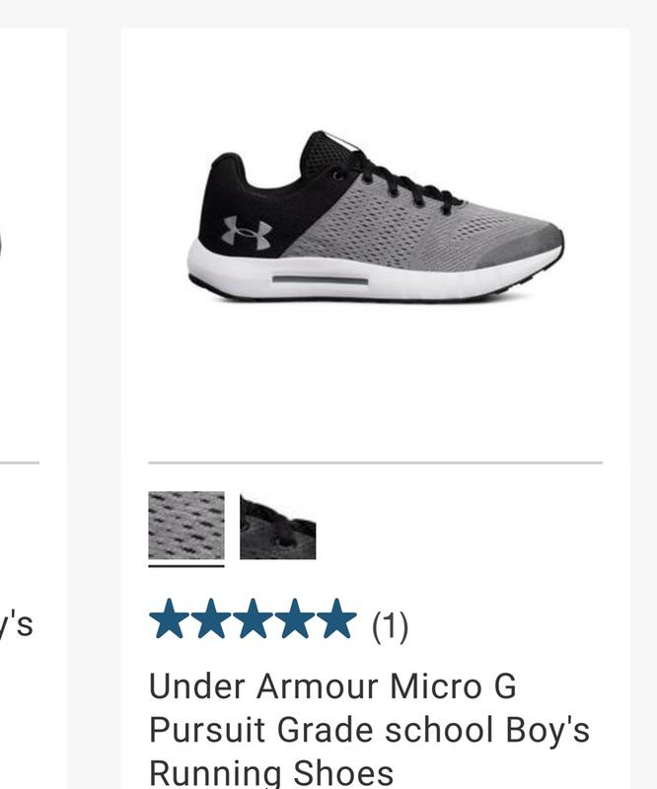Screen dimensions: 657x789
Task: Click the first rating star
Action: pyautogui.click(x=170, y=619)
